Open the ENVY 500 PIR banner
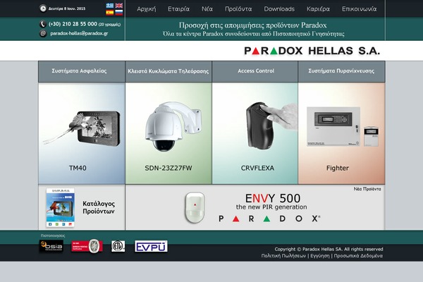Image resolution: width=423 pixels, height=282 pixels. 255,207
